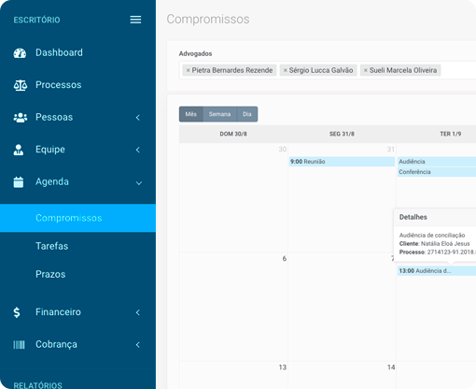The image size is (476, 389).
Task: Click the Agenda calendar icon
Action: click(x=19, y=182)
